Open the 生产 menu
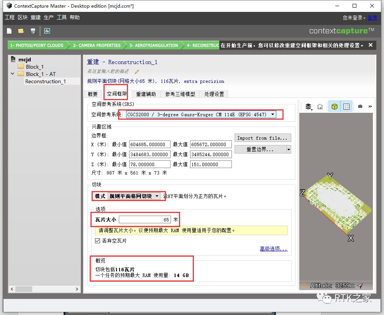The height and width of the screenshot is (315, 384). tap(49, 17)
